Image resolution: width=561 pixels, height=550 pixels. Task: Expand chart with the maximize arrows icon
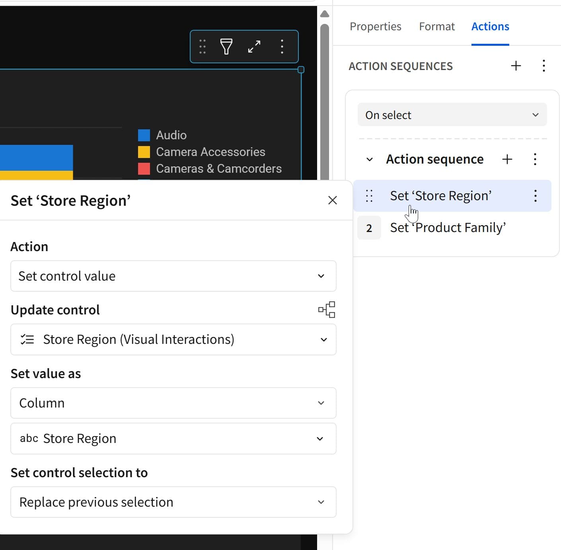(x=254, y=47)
